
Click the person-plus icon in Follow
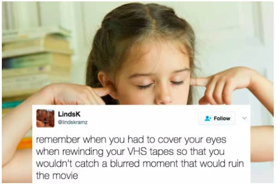coord(208,118)
